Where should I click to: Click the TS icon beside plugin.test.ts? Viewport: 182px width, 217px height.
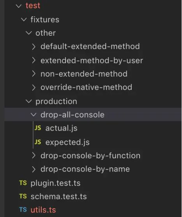coord(23,183)
